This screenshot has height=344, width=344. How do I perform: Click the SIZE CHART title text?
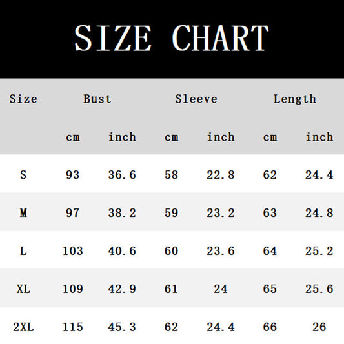[171, 37]
